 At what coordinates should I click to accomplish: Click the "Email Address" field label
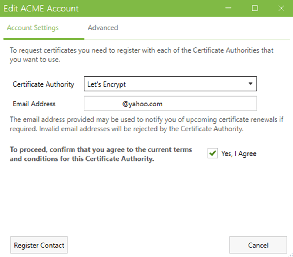[x=34, y=104]
